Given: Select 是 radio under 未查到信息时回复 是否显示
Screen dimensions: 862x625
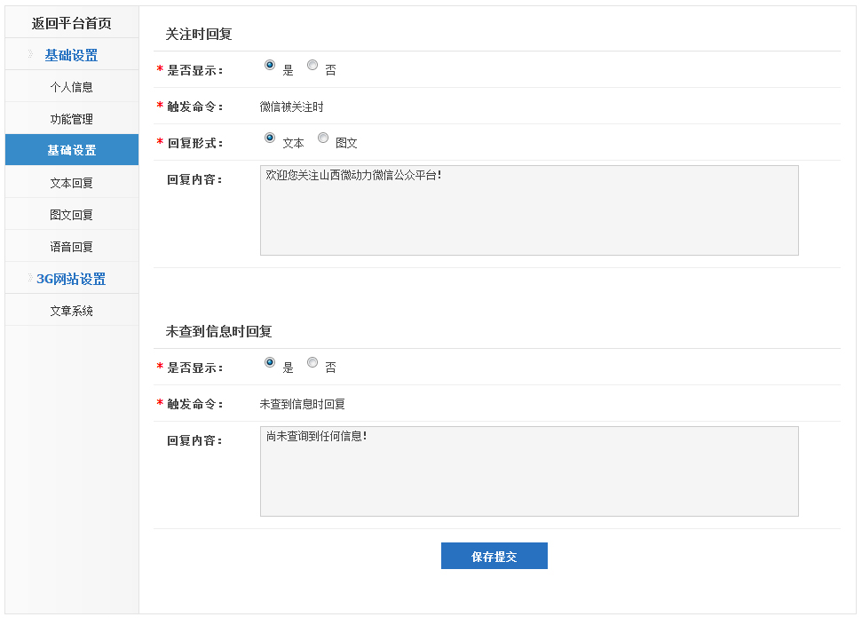Looking at the screenshot, I should tap(270, 362).
